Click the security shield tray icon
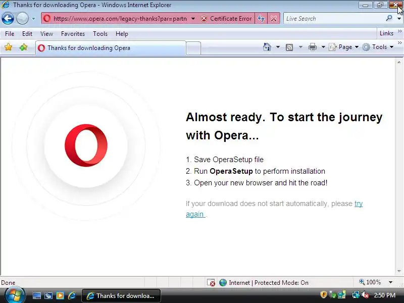This screenshot has height=303, width=404. click(x=323, y=294)
